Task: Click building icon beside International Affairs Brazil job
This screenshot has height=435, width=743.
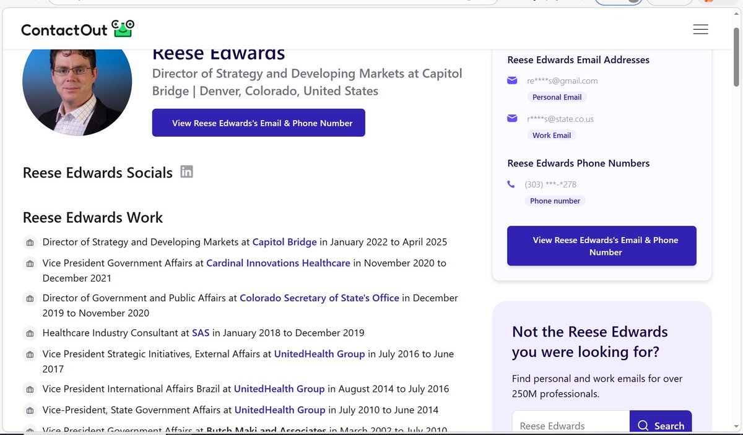Action: click(x=29, y=390)
